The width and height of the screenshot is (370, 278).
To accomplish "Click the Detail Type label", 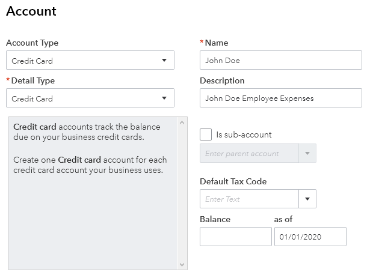I will 33,81.
